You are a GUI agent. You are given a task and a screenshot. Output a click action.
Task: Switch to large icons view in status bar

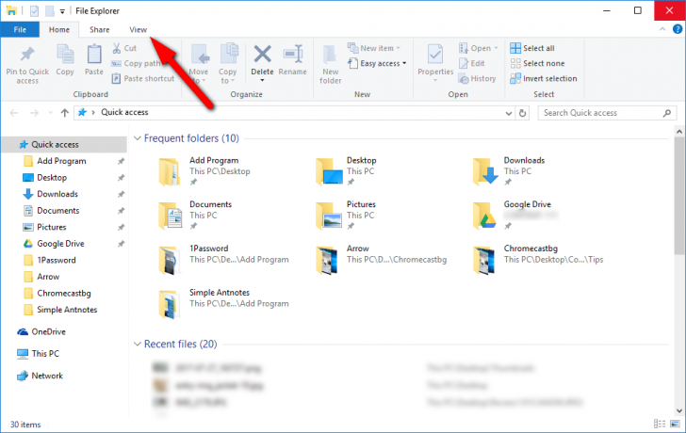675,424
